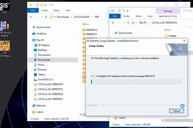The width and height of the screenshot is (193, 128).
Task: Select Network in RER navigation pane
Action: pos(41,105)
